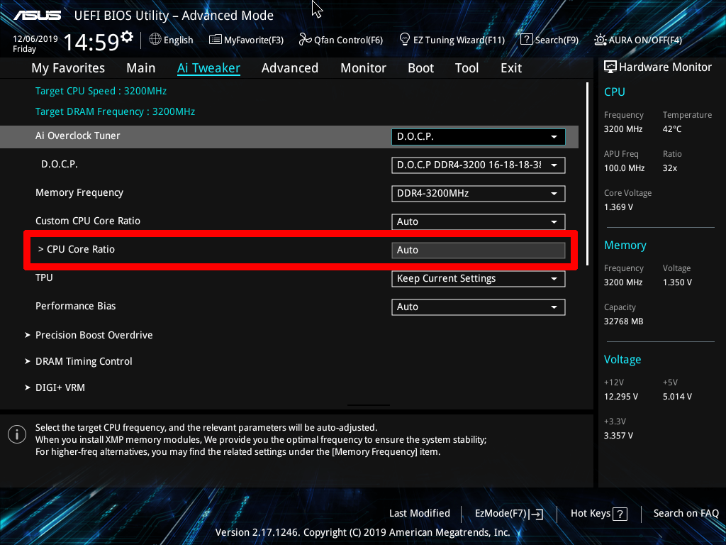The image size is (726, 545).
Task: Open the Custom CPU Core Ratio dropdown
Action: click(479, 221)
